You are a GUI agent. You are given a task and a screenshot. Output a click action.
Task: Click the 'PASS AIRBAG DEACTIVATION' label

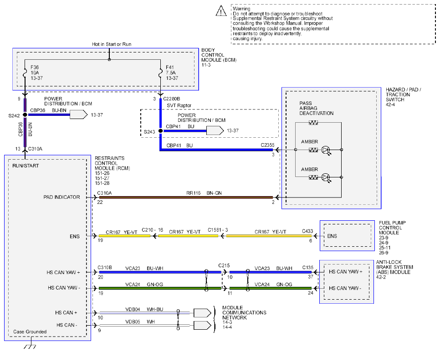pyautogui.click(x=316, y=108)
